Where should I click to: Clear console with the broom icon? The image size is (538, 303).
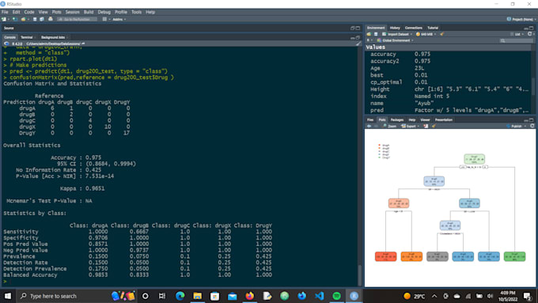point(358,44)
